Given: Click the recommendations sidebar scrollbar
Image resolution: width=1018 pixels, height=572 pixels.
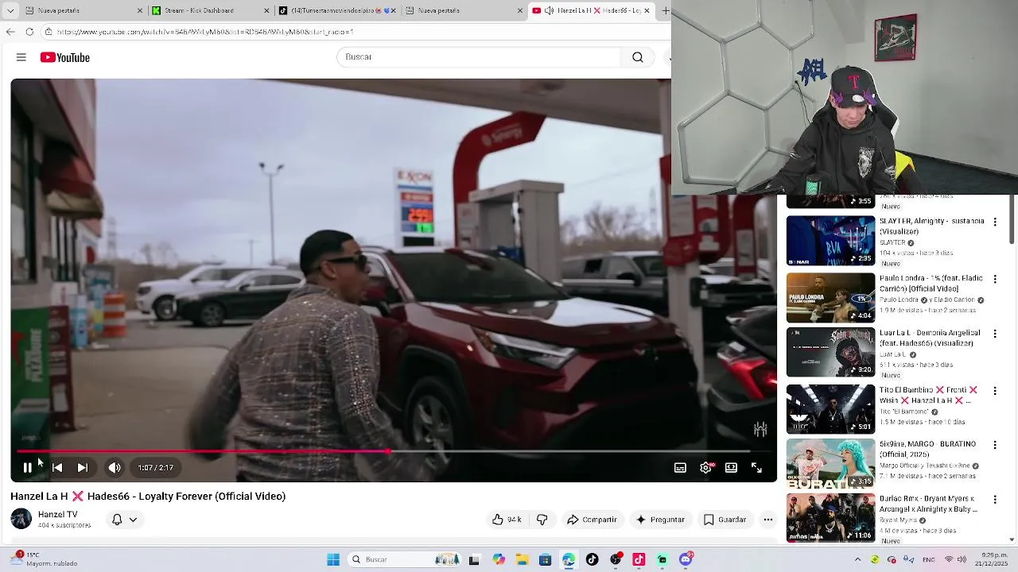Looking at the screenshot, I should pos(1012,219).
